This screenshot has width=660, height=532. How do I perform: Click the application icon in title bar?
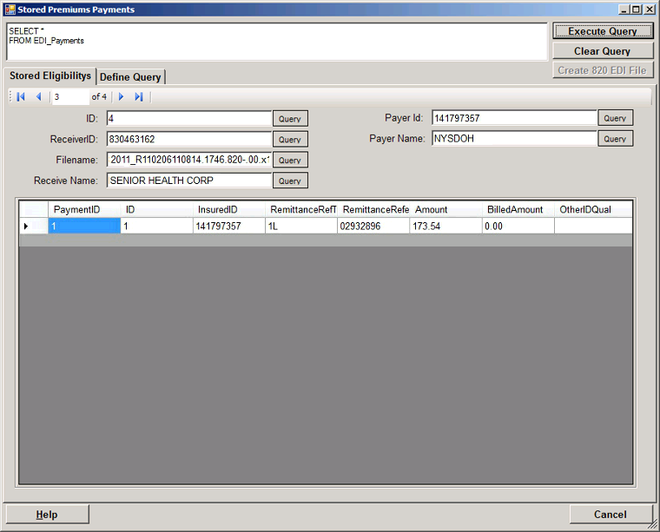(10, 10)
